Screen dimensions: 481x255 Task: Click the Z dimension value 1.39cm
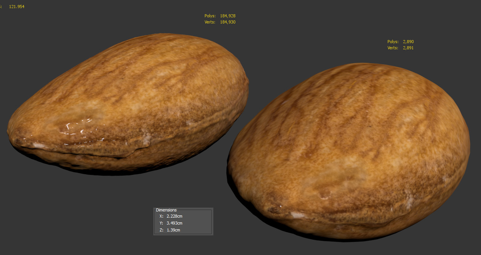(173, 230)
